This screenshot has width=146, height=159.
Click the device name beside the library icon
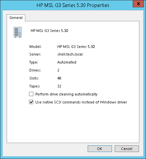[x=49, y=31]
